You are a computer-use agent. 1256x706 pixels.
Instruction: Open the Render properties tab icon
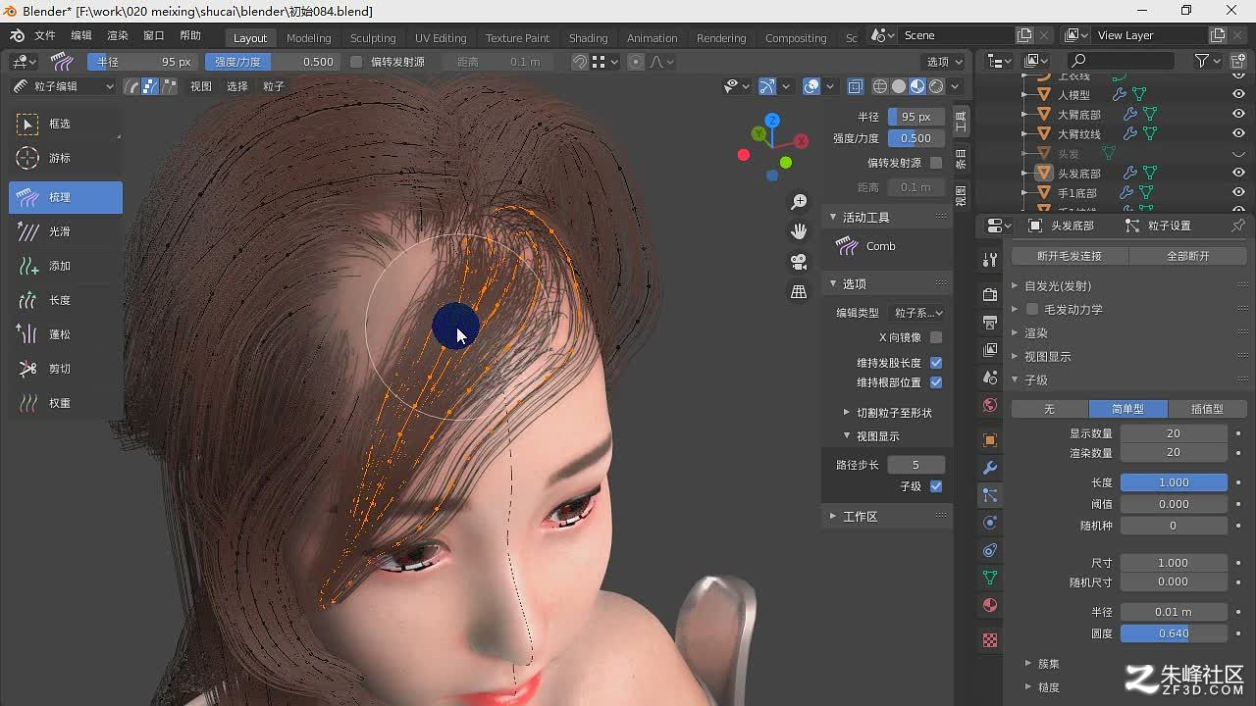click(990, 295)
